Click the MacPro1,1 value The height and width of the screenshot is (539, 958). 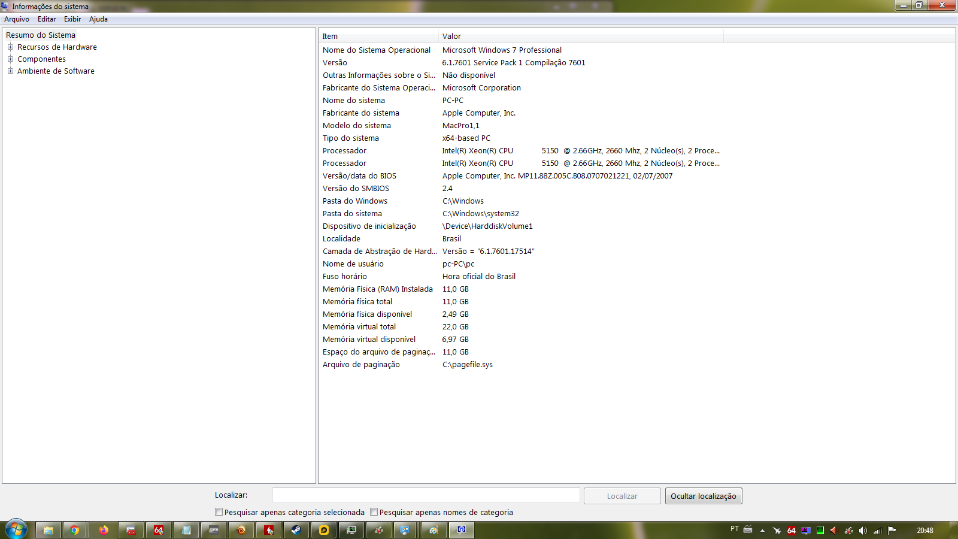460,126
